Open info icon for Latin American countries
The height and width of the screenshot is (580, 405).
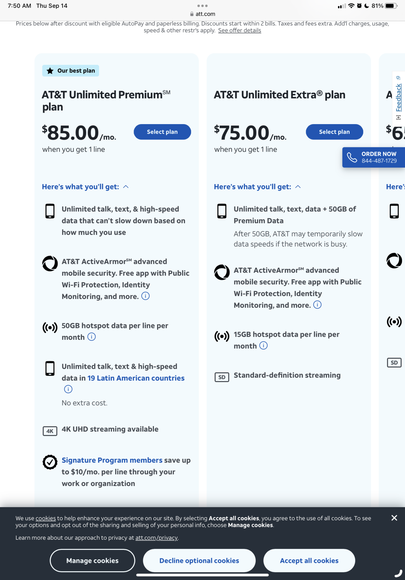tap(68, 389)
